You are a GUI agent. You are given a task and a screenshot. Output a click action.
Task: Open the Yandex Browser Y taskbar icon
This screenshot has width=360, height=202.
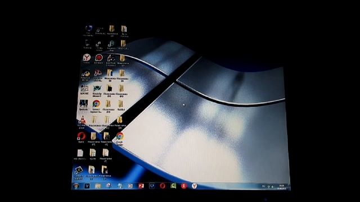point(195,186)
